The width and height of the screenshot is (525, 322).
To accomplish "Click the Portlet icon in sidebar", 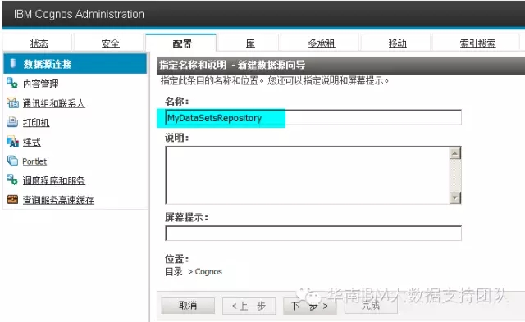I will click(x=12, y=161).
